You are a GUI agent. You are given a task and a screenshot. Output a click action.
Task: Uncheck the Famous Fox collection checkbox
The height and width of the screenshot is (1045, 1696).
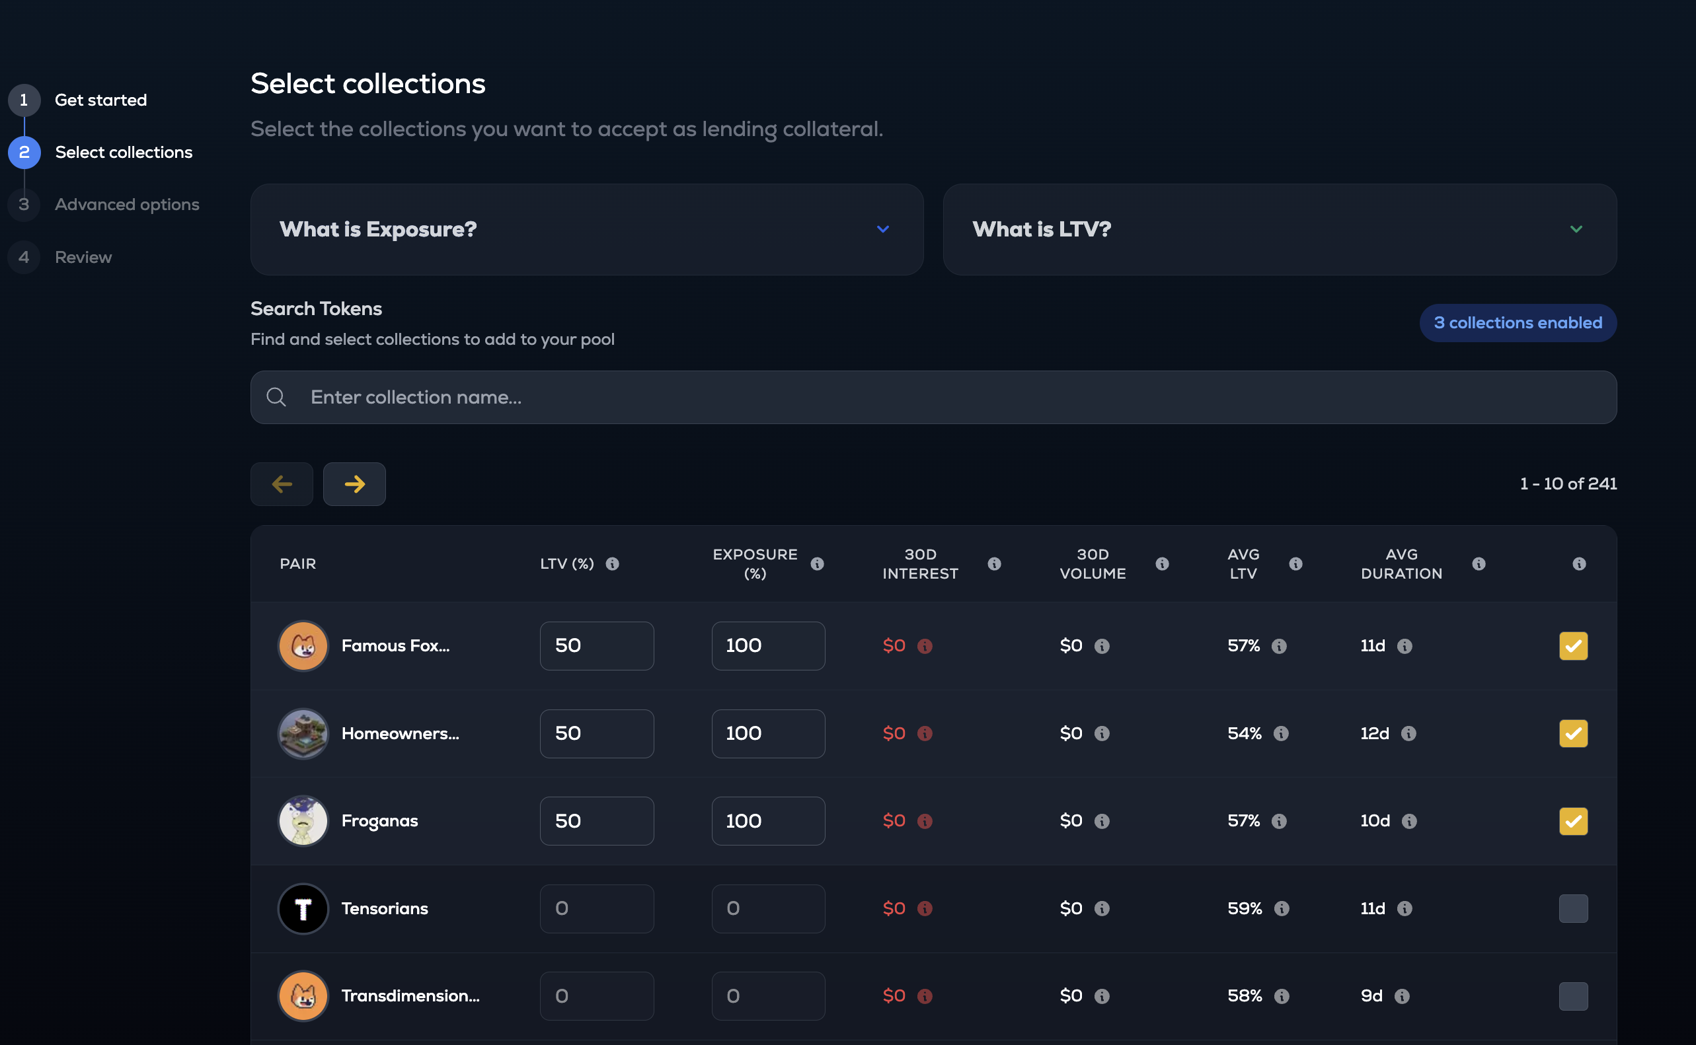click(x=1573, y=645)
